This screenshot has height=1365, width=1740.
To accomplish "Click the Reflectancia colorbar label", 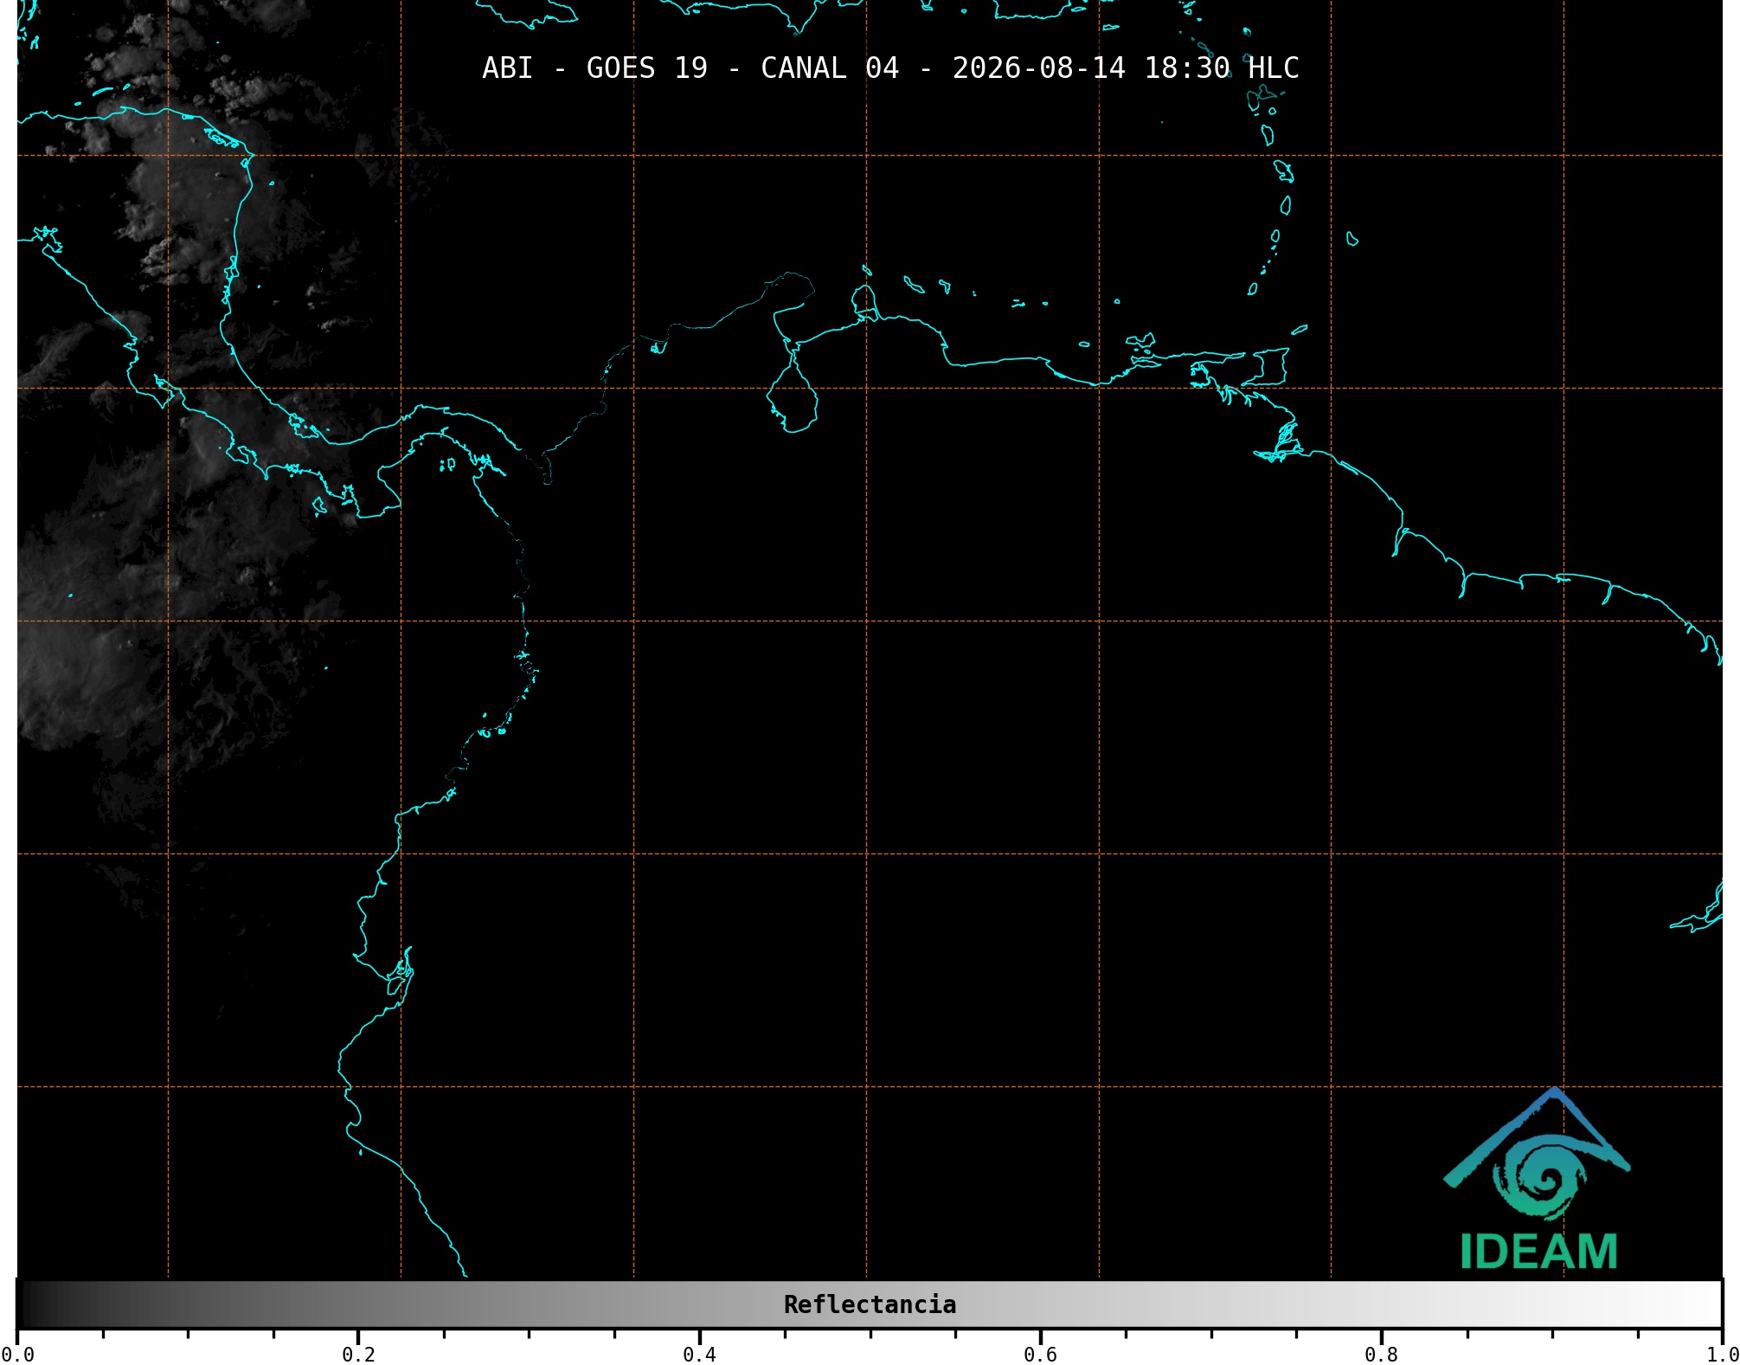I will [x=870, y=1304].
